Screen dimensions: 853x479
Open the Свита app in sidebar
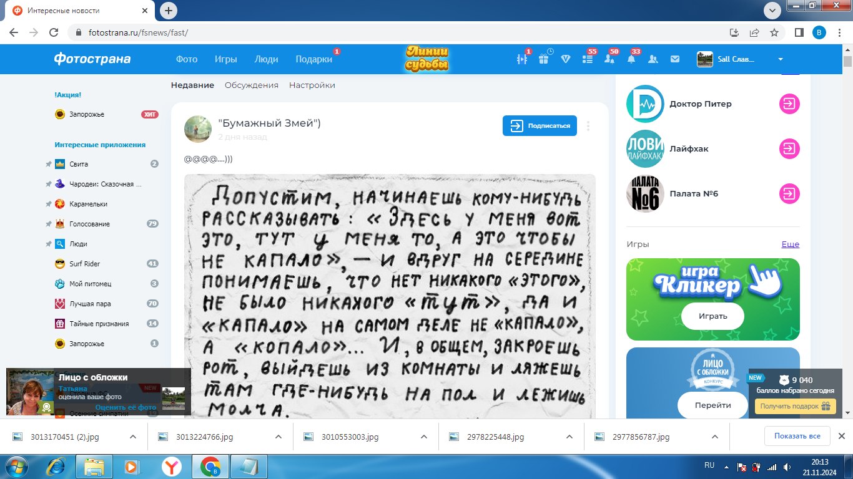[79, 164]
